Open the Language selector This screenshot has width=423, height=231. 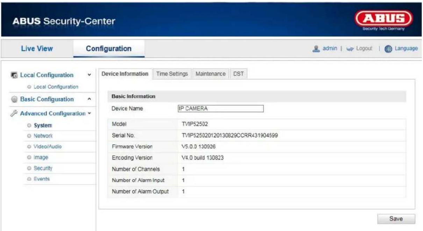[406, 48]
